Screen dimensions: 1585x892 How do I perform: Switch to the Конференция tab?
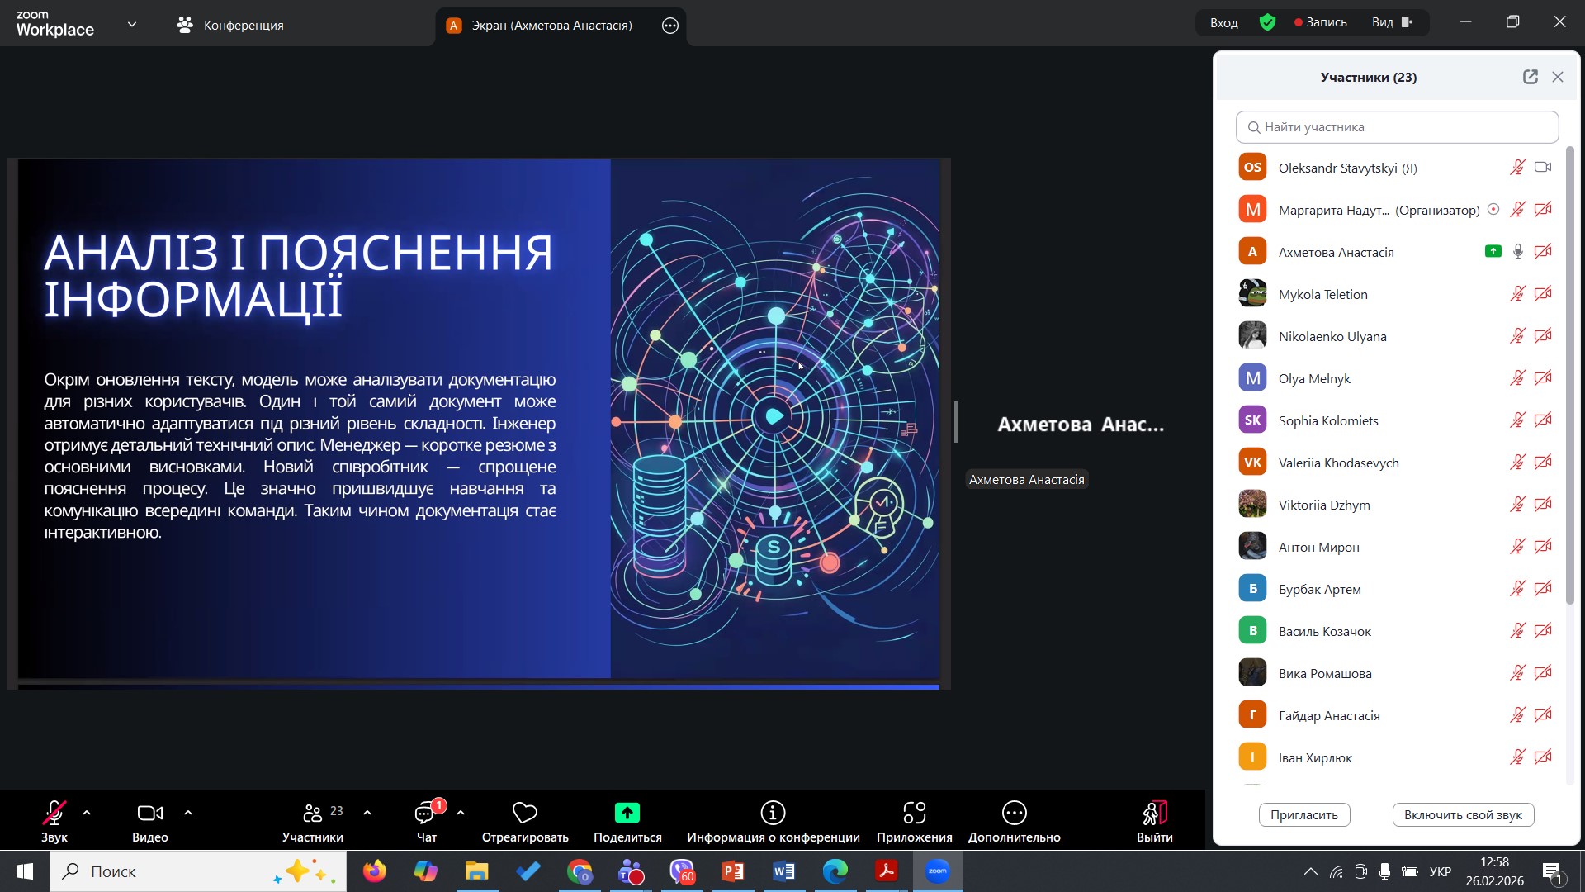(x=230, y=26)
